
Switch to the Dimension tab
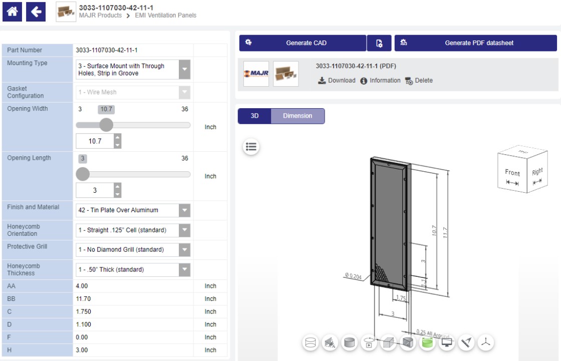coord(298,116)
